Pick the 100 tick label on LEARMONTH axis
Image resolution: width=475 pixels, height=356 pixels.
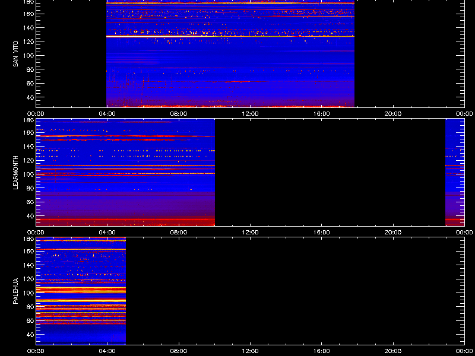click(29, 174)
